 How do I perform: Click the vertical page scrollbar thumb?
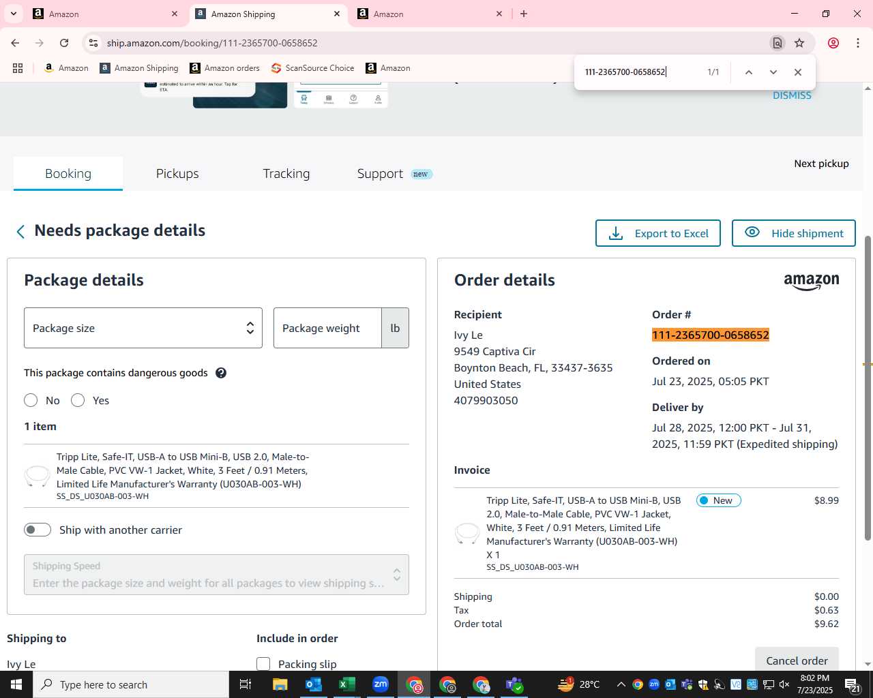pos(868,389)
